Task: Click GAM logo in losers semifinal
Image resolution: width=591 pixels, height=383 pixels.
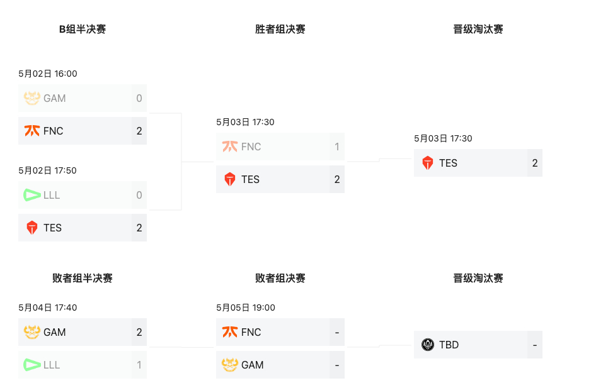Action: point(32,332)
